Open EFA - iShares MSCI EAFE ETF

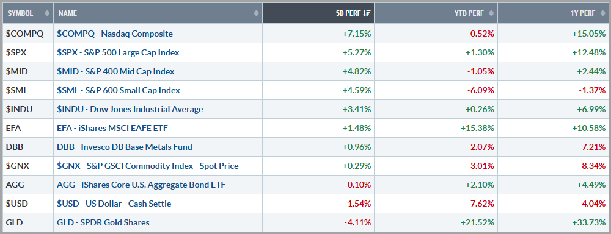(112, 128)
